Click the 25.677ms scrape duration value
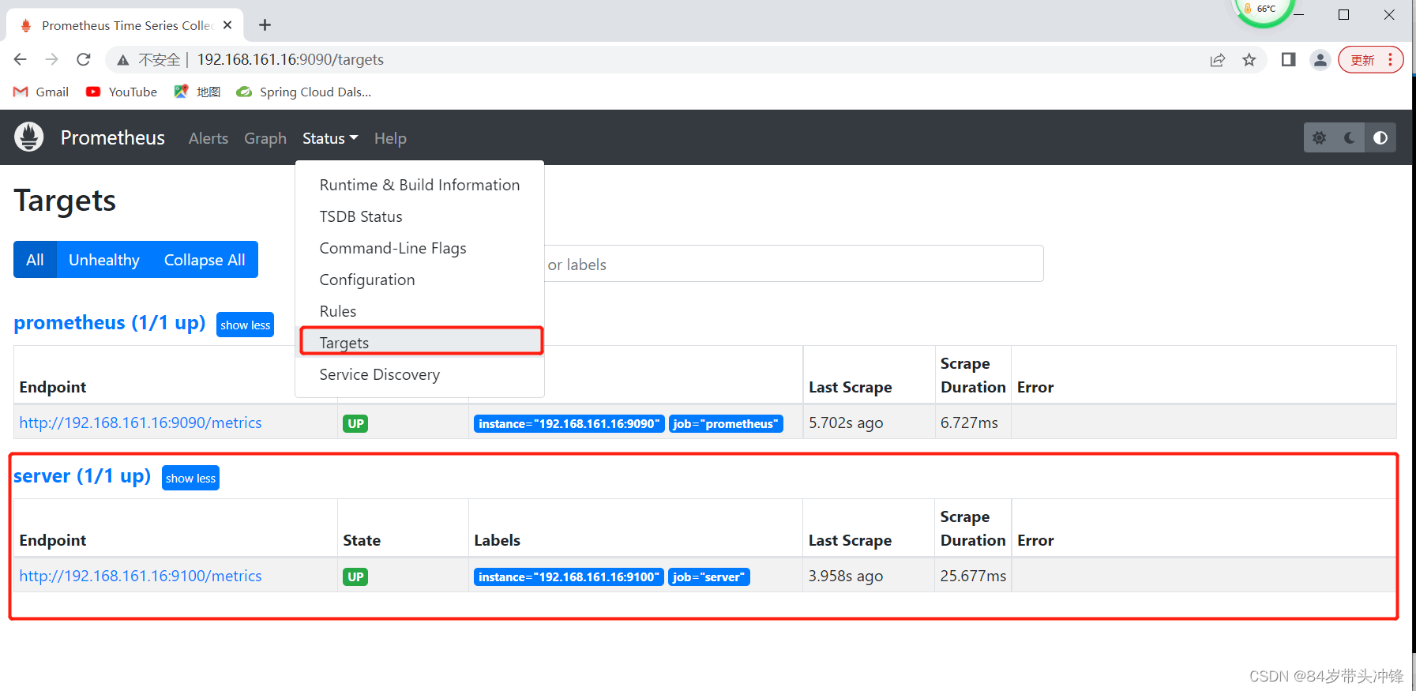Image resolution: width=1416 pixels, height=691 pixels. (x=973, y=576)
